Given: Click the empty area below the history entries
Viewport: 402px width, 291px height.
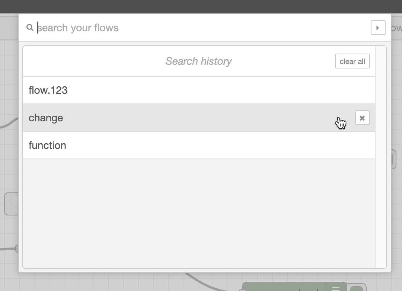Looking at the screenshot, I should point(199,213).
